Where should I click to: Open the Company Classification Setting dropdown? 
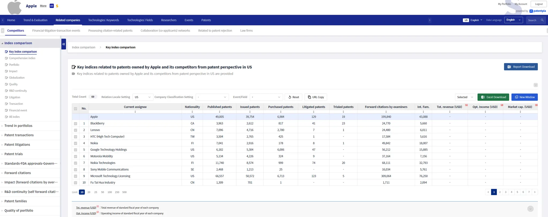point(212,97)
